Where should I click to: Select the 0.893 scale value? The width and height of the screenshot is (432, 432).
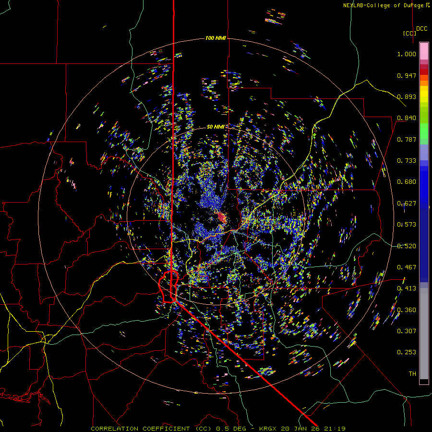407,96
